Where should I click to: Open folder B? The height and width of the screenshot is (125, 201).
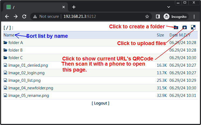pos(15,50)
